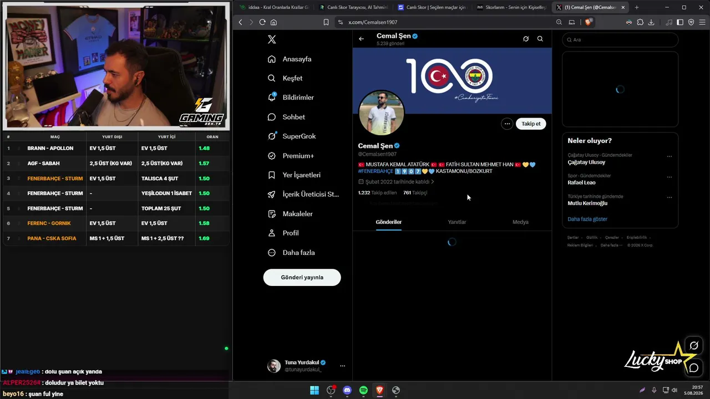Screen dimensions: 710x399
Task: Expand the Daha fazla menu
Action: pyautogui.click(x=291, y=253)
